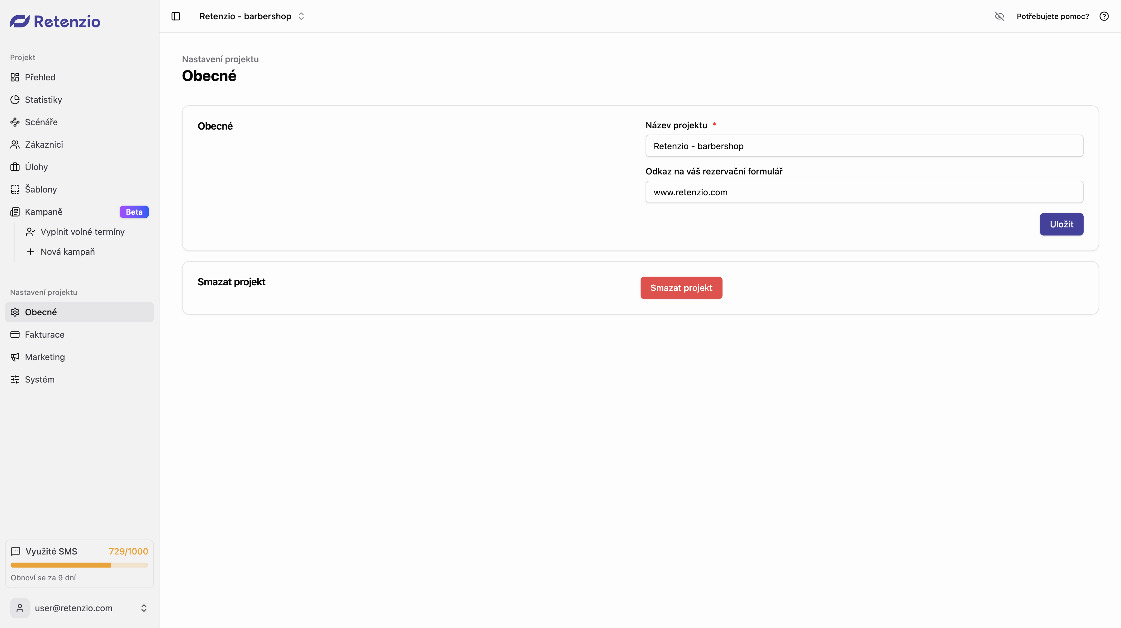Click the help question mark icon
Screen dimensions: 1121x628
point(1104,16)
